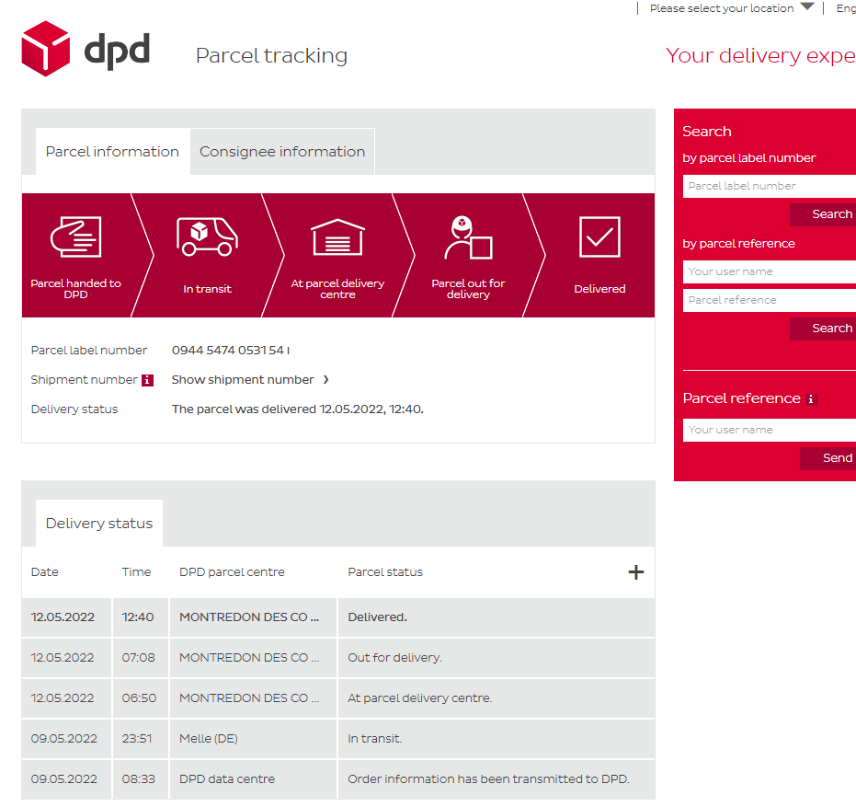Select the Delivered status row
Viewport: 856px width, 807px height.
(x=338, y=617)
